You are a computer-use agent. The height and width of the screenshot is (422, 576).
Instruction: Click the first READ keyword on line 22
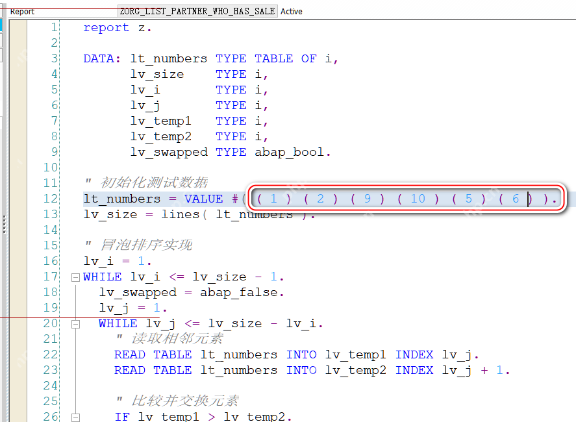point(129,354)
